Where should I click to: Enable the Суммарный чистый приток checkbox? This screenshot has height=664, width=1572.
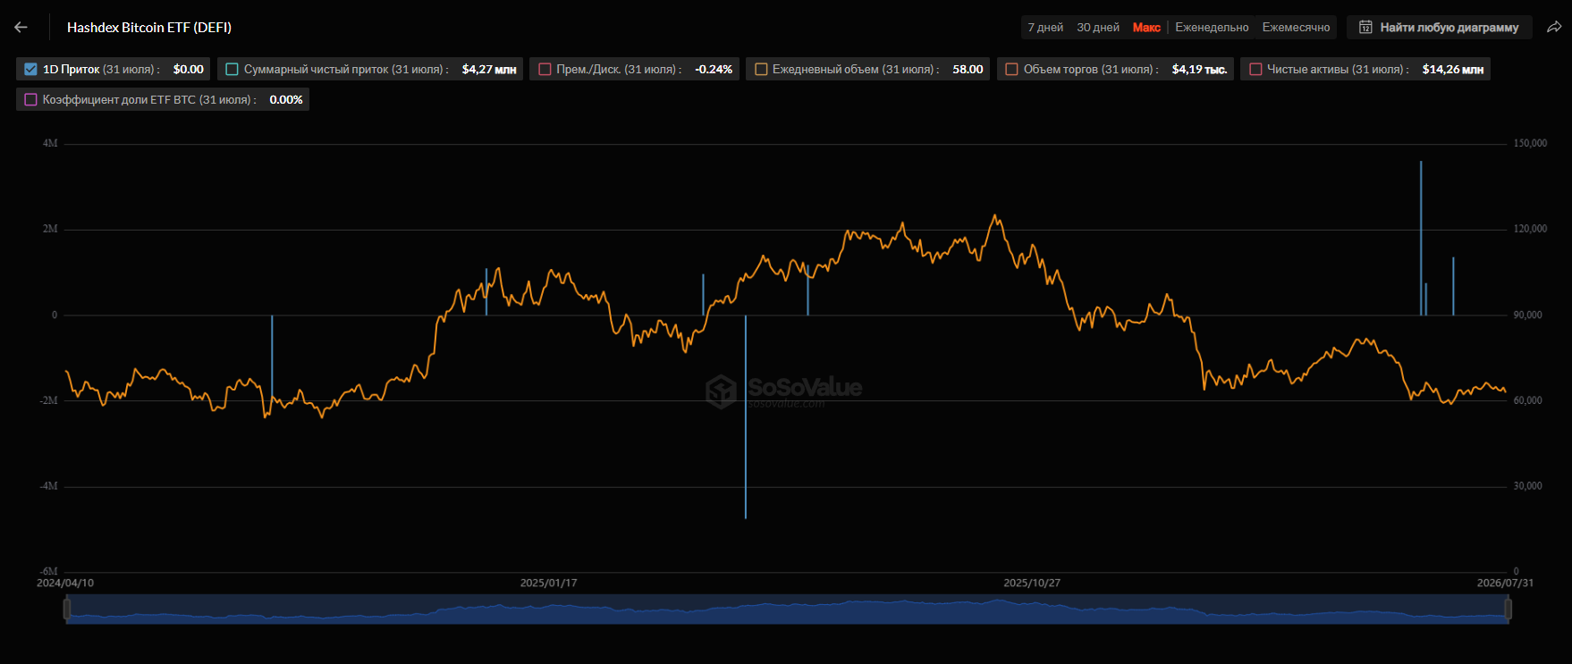232,69
